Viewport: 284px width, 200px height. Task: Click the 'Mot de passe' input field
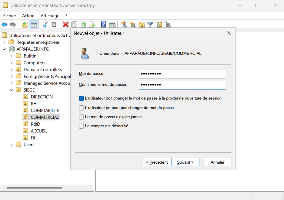182,74
